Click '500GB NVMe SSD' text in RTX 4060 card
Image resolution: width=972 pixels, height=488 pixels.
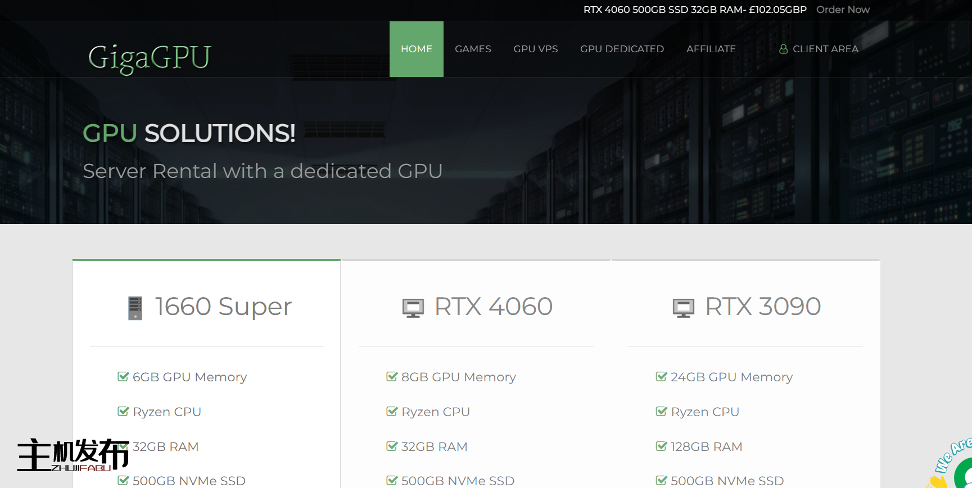pyautogui.click(x=458, y=481)
